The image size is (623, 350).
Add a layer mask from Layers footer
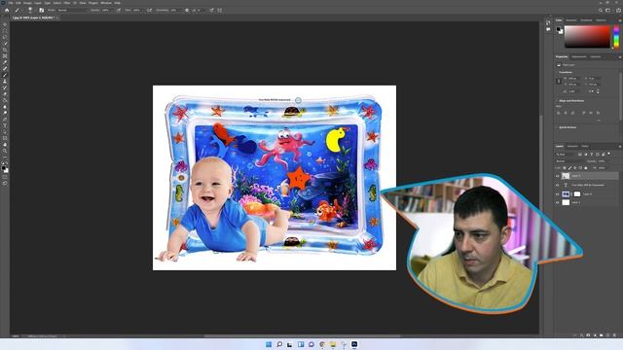[588, 335]
